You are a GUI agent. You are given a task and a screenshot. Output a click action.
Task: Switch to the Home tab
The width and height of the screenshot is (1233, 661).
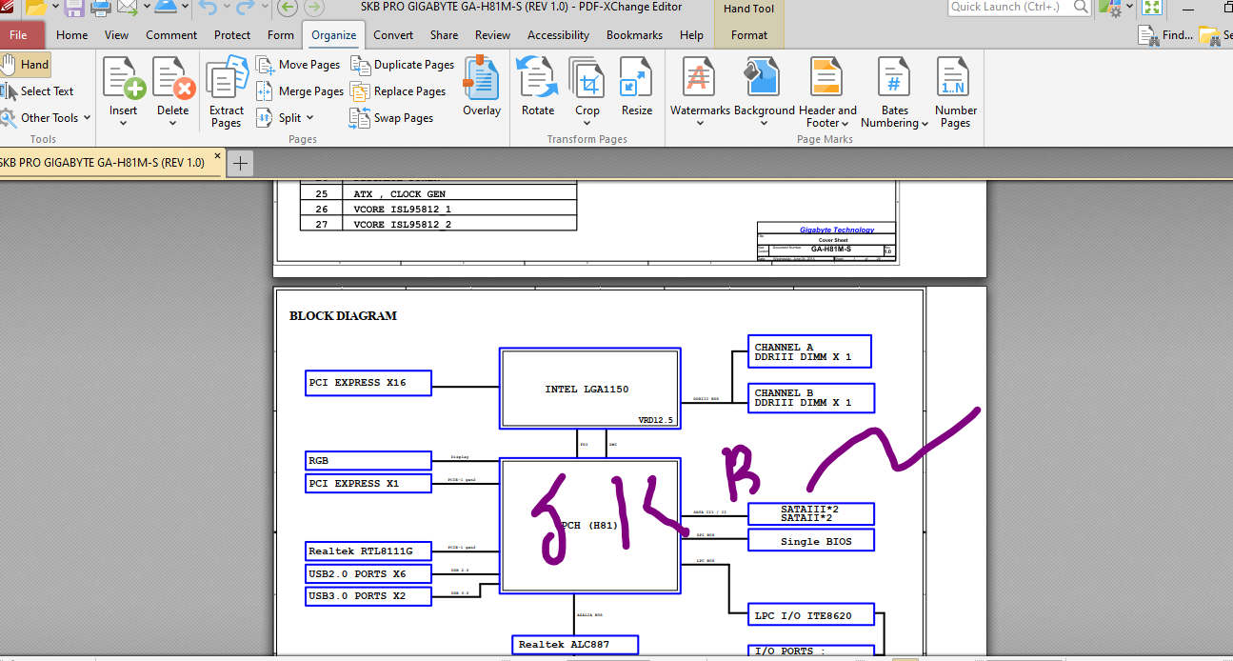[x=72, y=35]
